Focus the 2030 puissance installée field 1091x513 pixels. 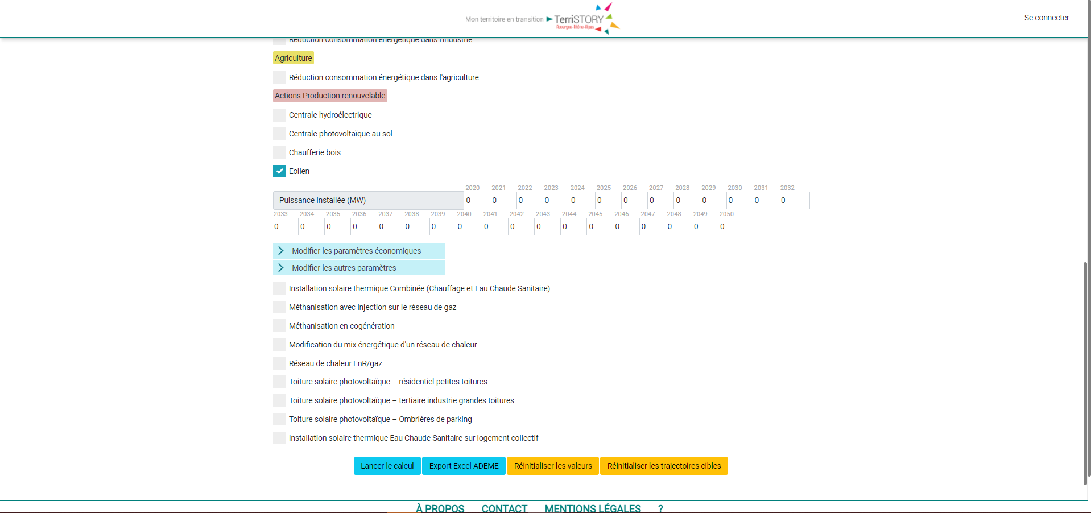tap(739, 200)
